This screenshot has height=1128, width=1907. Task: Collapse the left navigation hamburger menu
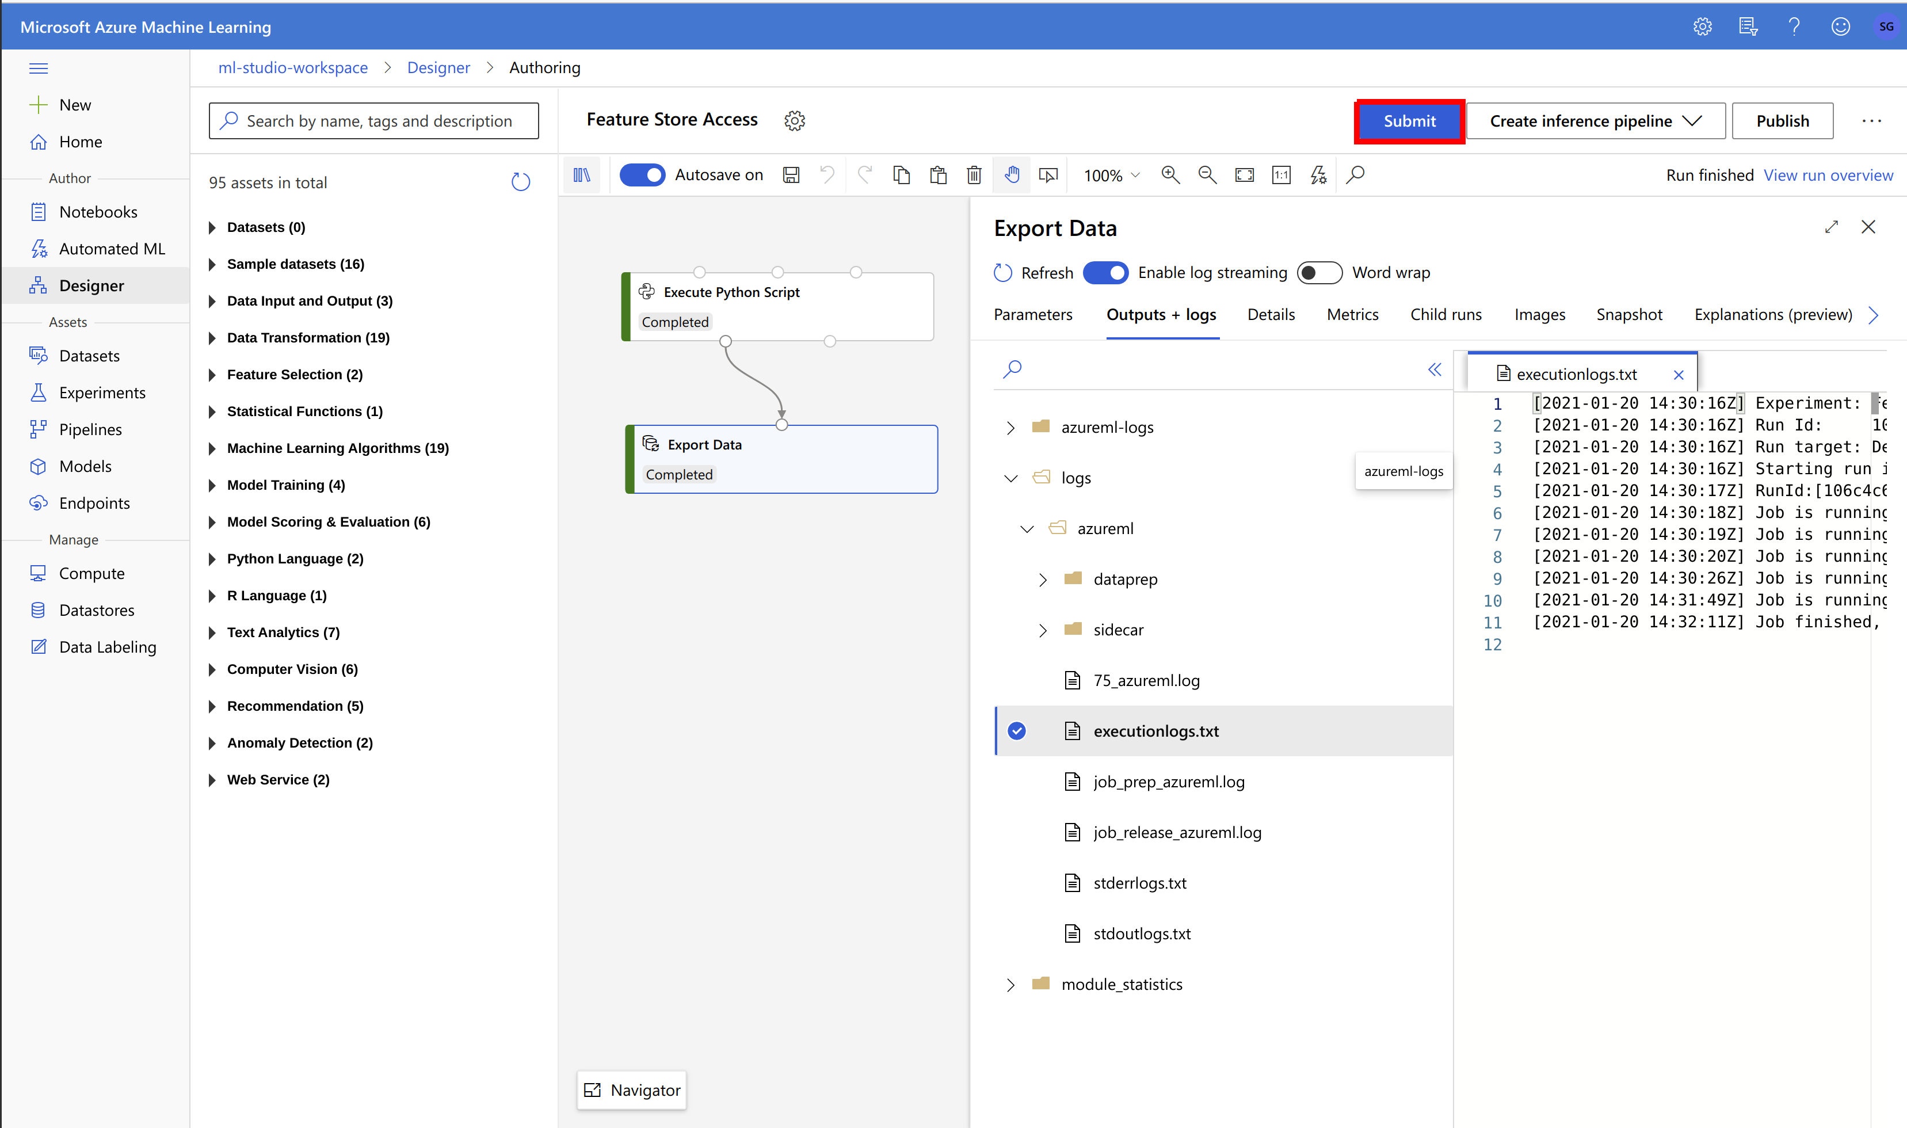tap(38, 68)
